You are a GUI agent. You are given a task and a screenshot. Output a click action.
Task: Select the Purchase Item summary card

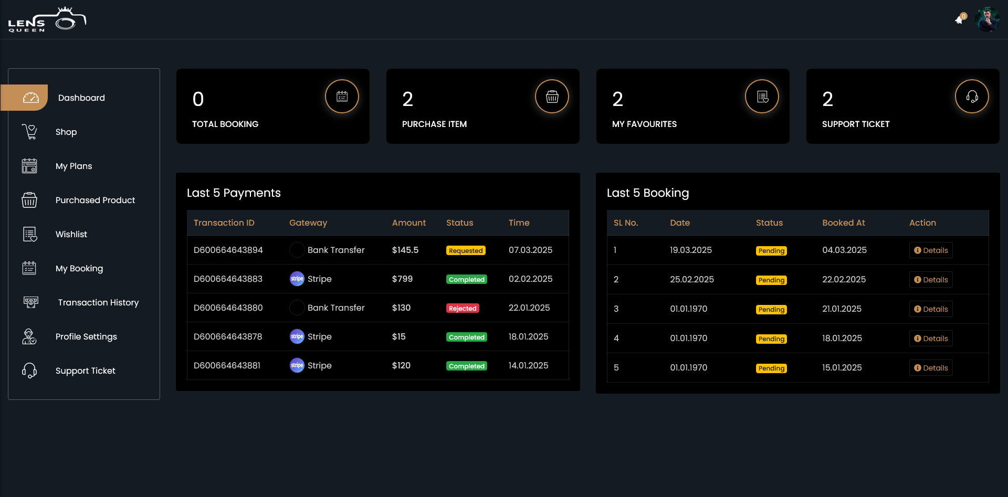[482, 107]
